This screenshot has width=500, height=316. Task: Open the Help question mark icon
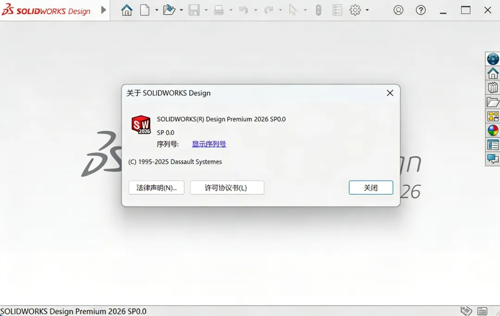(420, 10)
